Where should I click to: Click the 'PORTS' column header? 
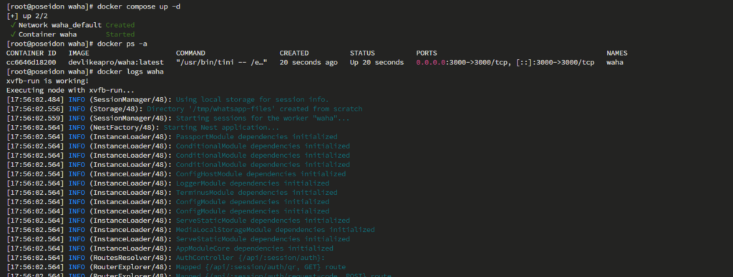pyautogui.click(x=427, y=53)
